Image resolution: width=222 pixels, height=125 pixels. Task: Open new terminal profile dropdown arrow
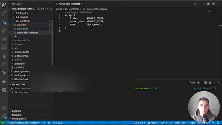pyautogui.click(x=201, y=83)
